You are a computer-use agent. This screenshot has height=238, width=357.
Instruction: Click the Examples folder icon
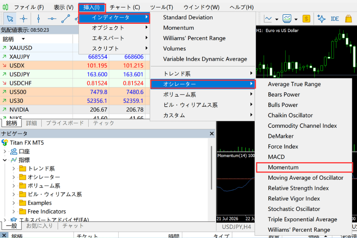tap(23, 203)
